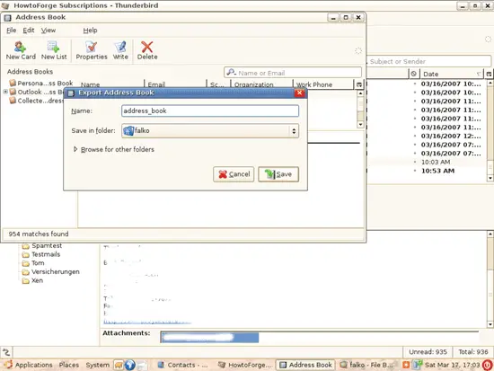The image size is (494, 371).
Task: Click the orange update notifier tray icon
Action: tap(406, 365)
